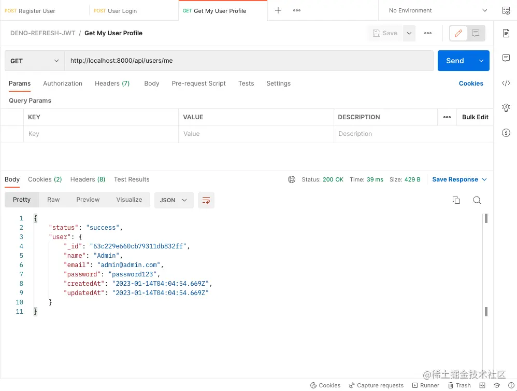
Task: Open the Settings tab
Action: coord(278,83)
